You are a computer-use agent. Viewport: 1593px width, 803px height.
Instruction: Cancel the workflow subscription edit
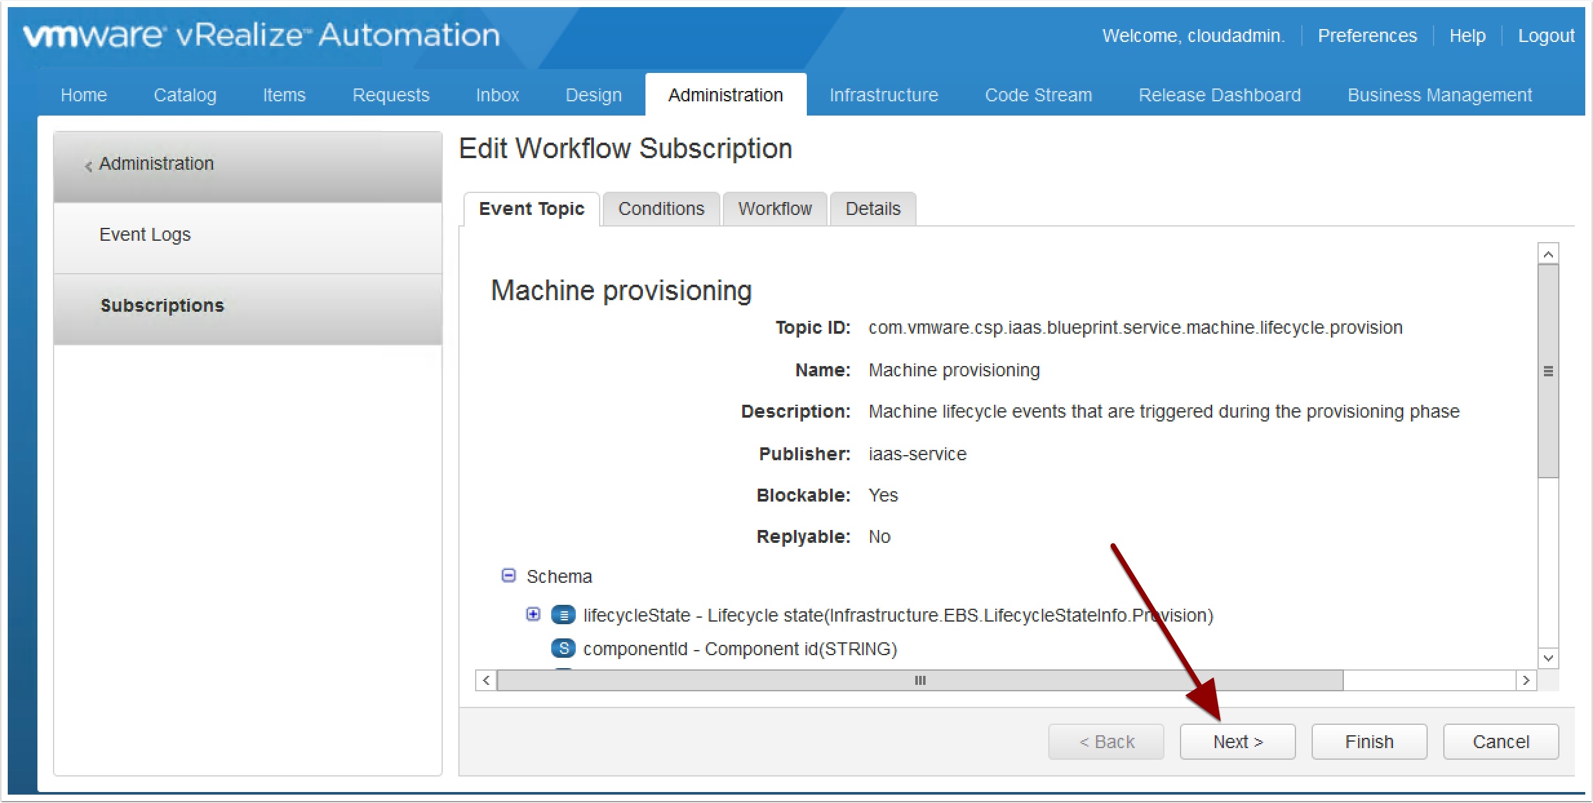click(x=1500, y=742)
